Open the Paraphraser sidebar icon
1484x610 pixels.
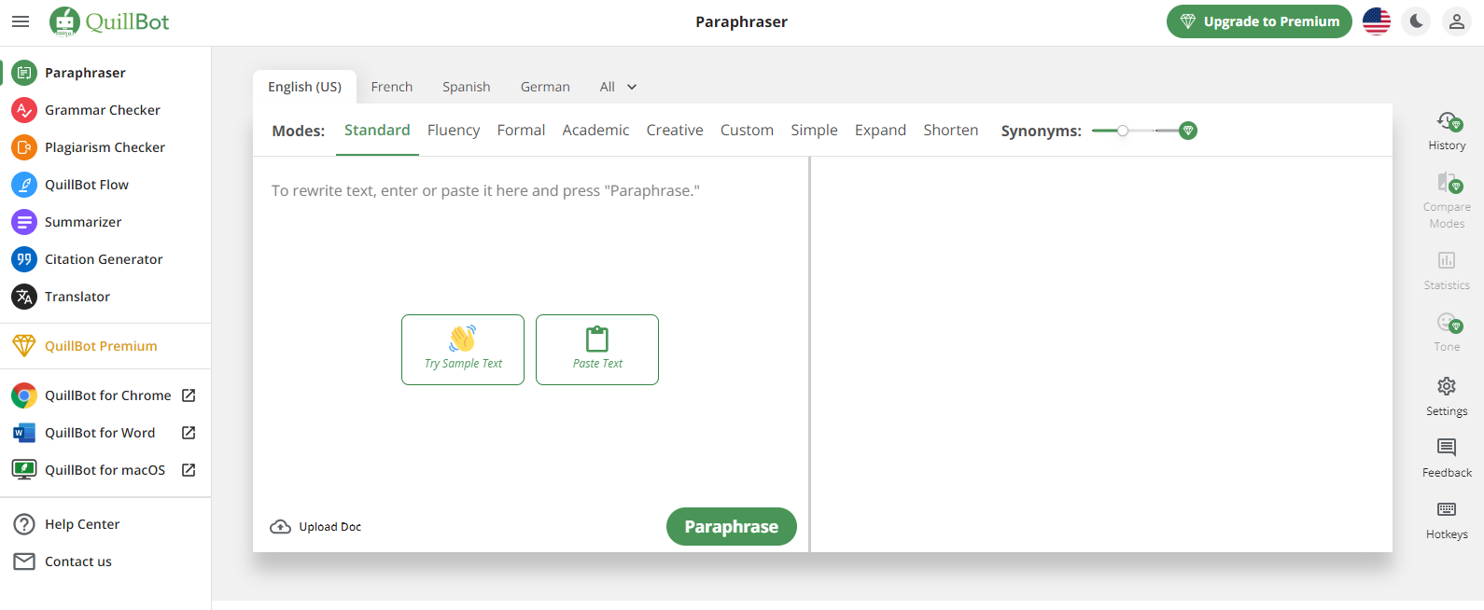click(x=24, y=73)
